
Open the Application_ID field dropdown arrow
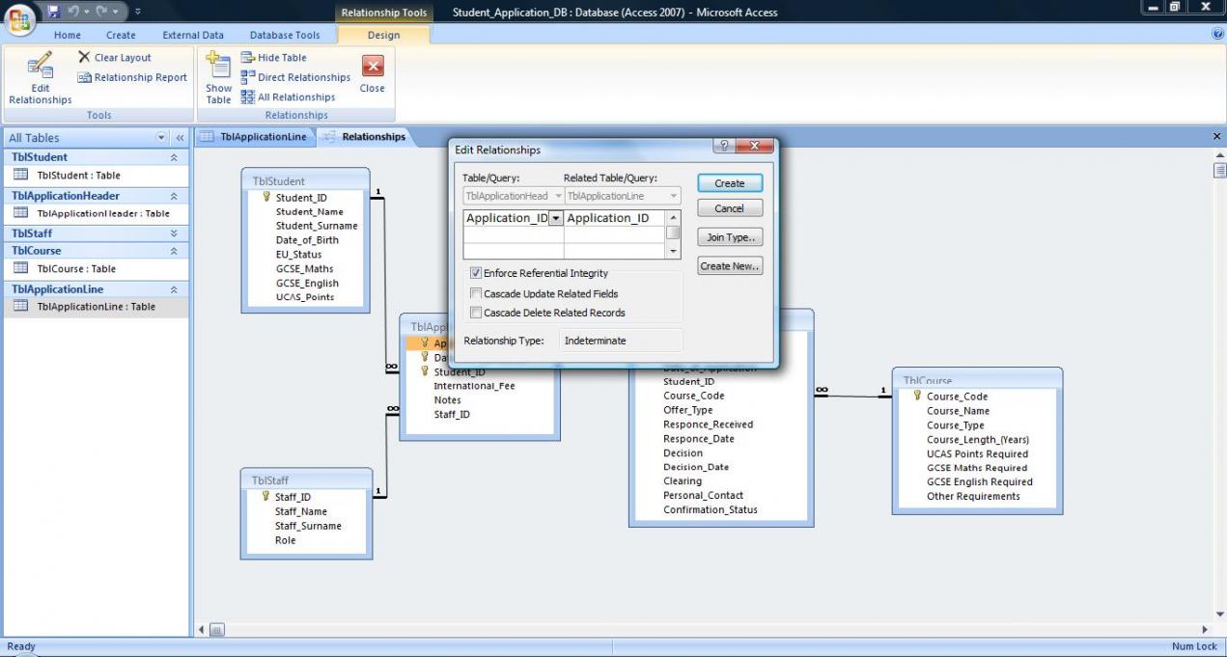pyautogui.click(x=555, y=219)
